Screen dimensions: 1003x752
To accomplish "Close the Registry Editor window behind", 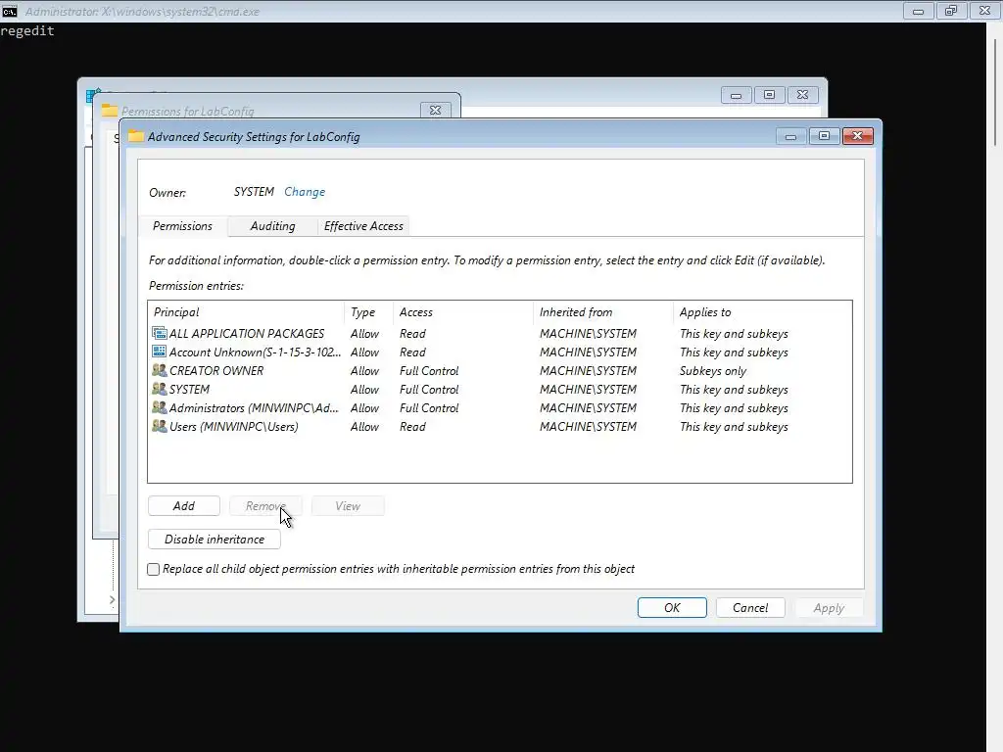I will 802,95.
